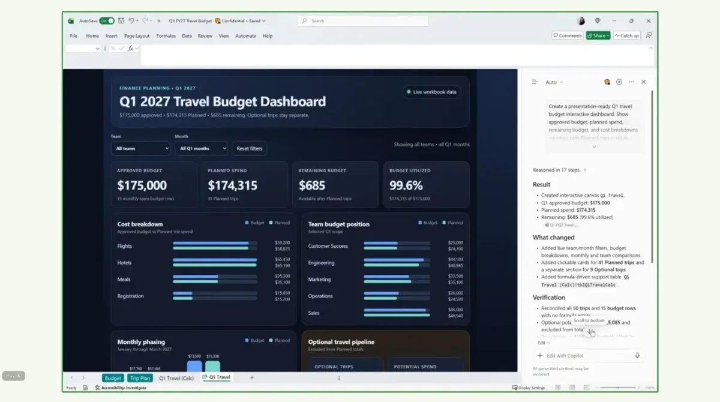The width and height of the screenshot is (720, 402).
Task: Start a new Copilot chat with plus icon
Action: click(x=619, y=82)
